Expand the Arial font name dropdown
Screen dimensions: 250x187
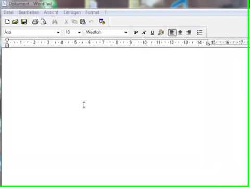pos(58,32)
